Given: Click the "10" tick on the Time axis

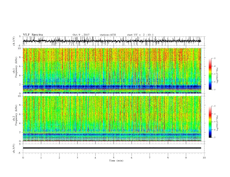Looking at the screenshot, I should [204, 158].
